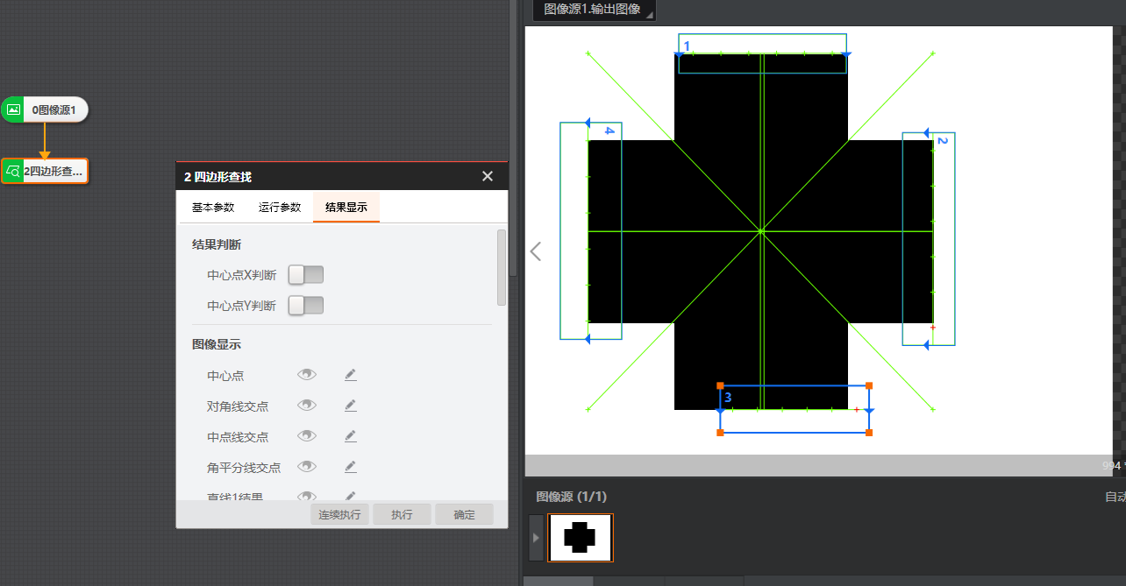The height and width of the screenshot is (586, 1126).
Task: Click the 连续执行 button
Action: (339, 514)
